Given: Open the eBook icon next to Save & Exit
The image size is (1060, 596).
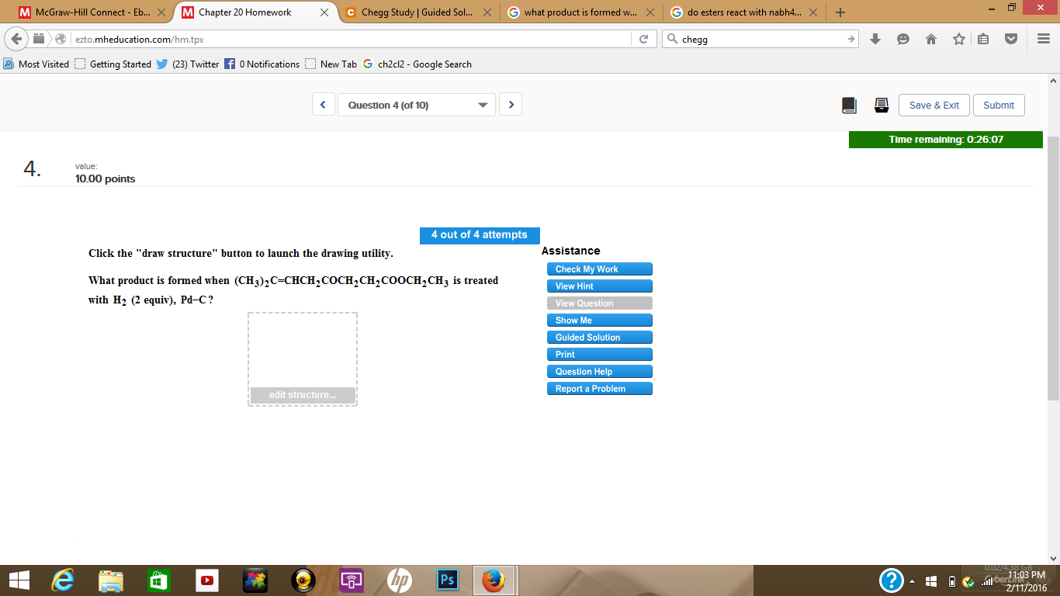Looking at the screenshot, I should [x=849, y=104].
